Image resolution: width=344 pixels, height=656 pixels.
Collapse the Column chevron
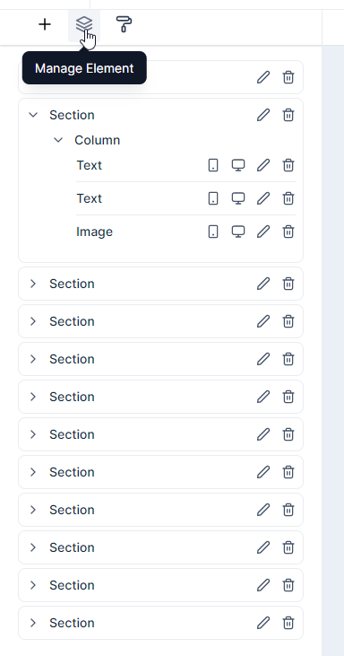58,140
